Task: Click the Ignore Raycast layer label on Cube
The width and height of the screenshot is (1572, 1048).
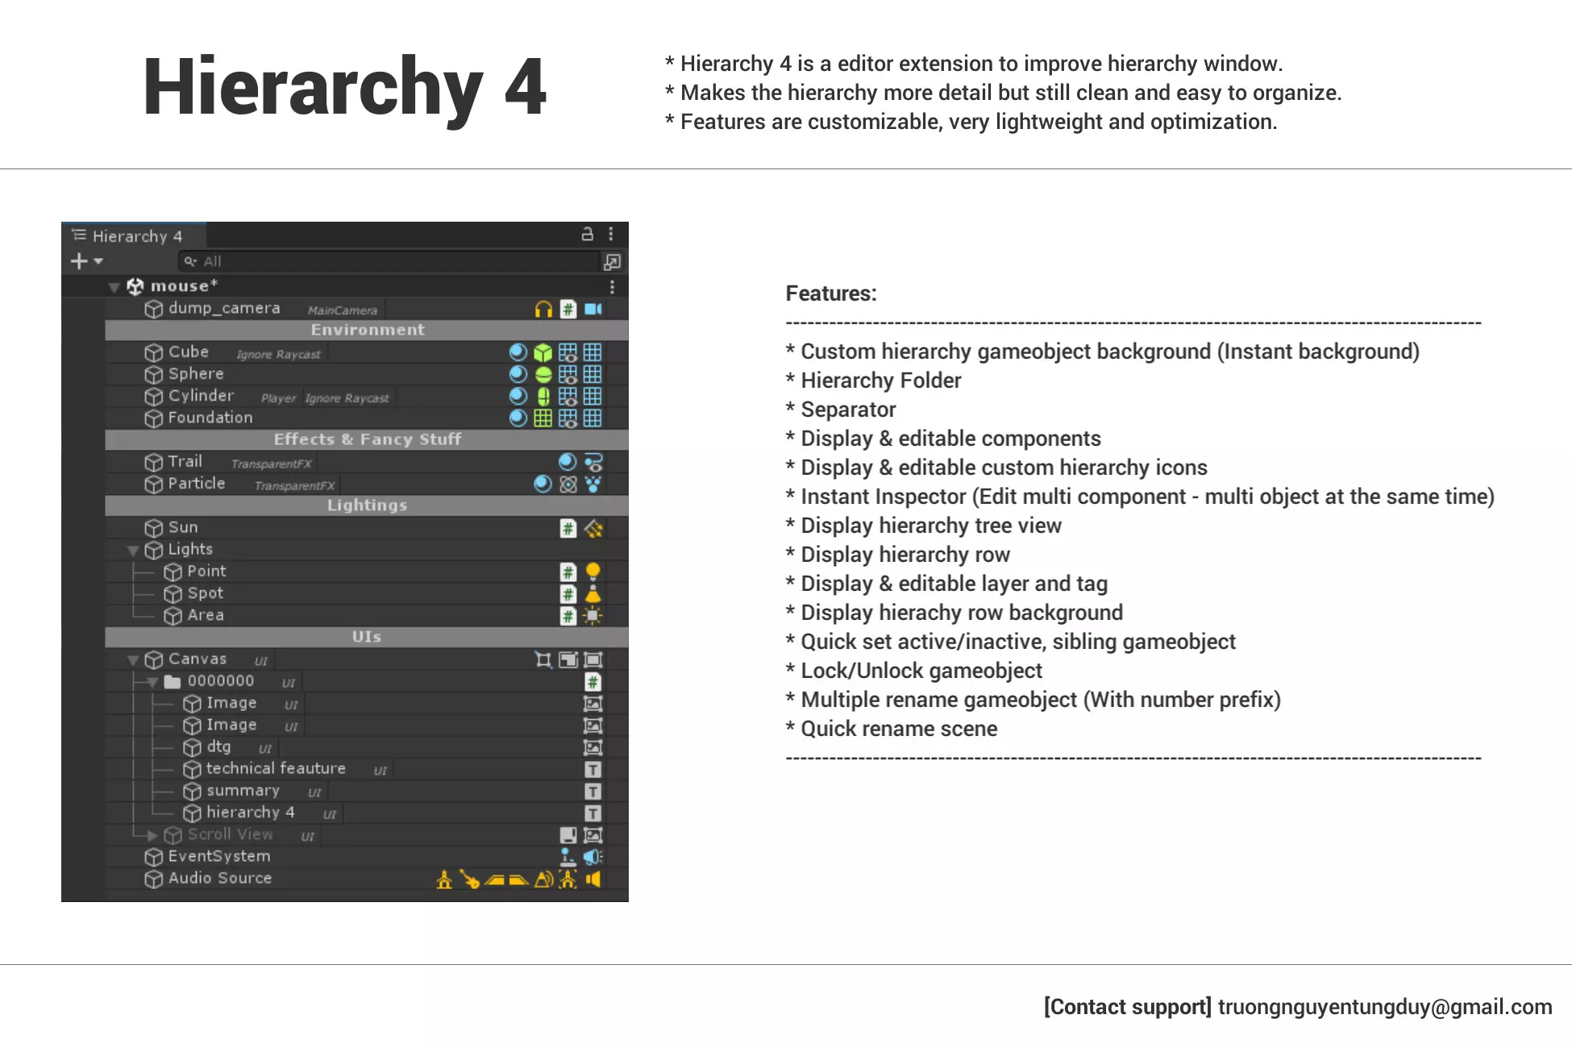Action: click(279, 355)
